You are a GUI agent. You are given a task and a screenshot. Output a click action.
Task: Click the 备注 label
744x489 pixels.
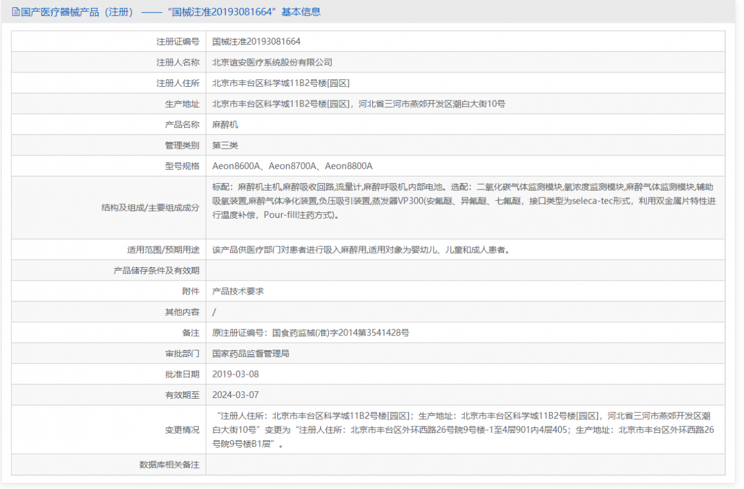191,333
